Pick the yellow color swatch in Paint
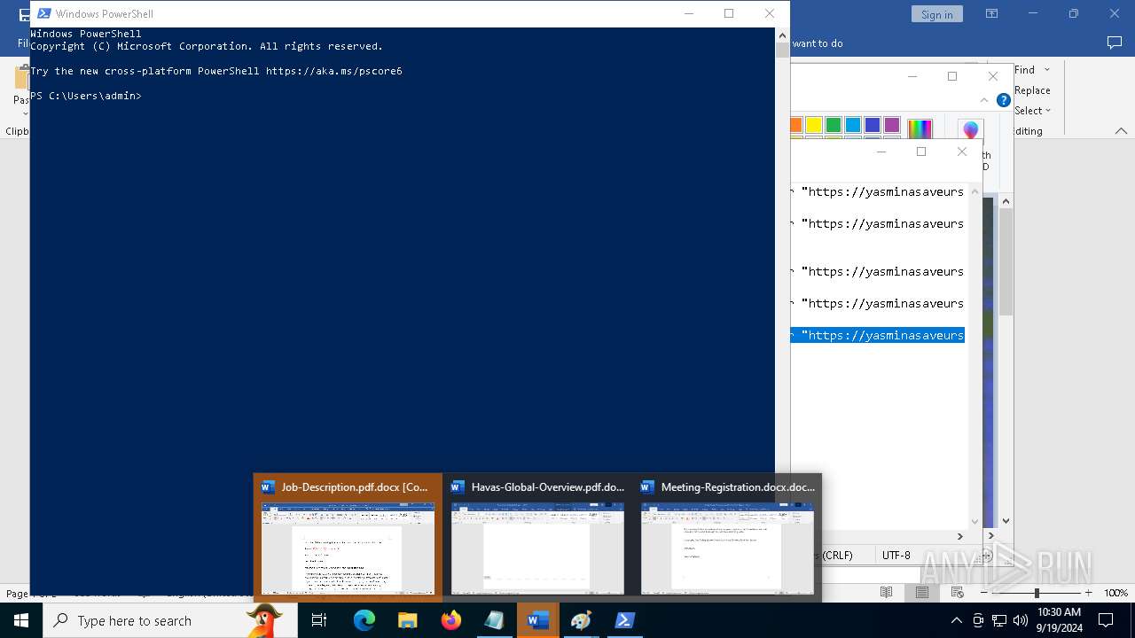The image size is (1135, 638). click(x=814, y=125)
